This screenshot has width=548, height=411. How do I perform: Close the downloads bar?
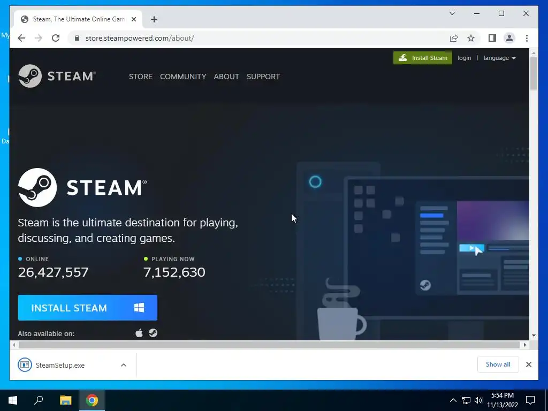pos(528,364)
